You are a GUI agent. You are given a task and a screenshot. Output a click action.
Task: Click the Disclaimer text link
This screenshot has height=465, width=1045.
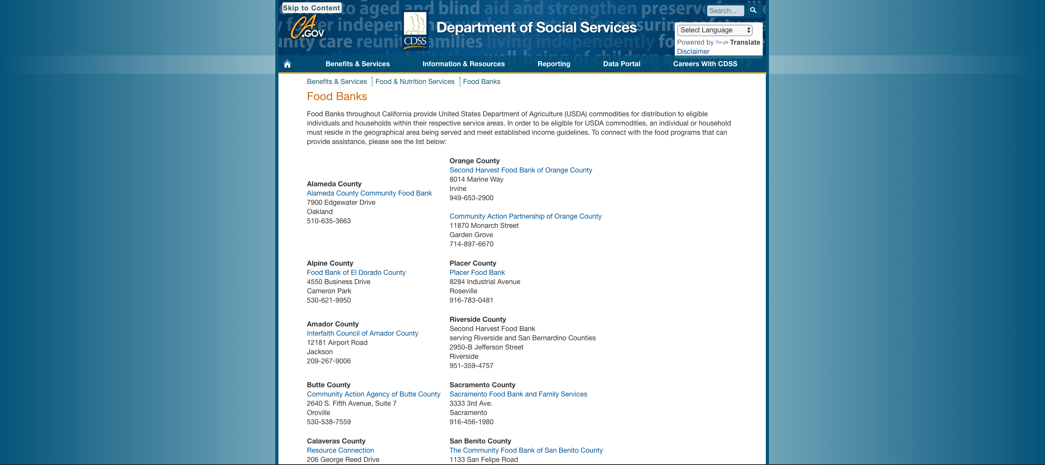(x=693, y=51)
